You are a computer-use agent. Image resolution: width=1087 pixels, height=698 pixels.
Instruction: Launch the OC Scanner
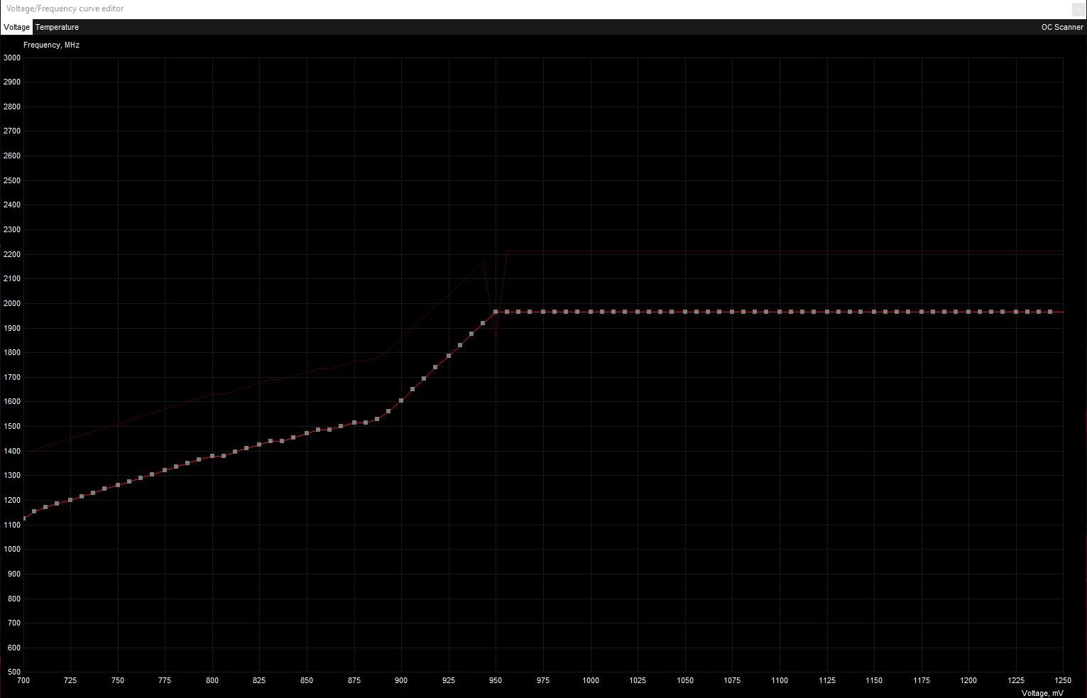click(1062, 27)
